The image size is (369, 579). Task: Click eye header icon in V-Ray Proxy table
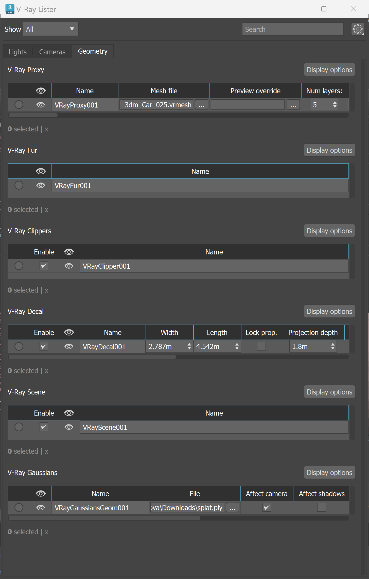41,90
